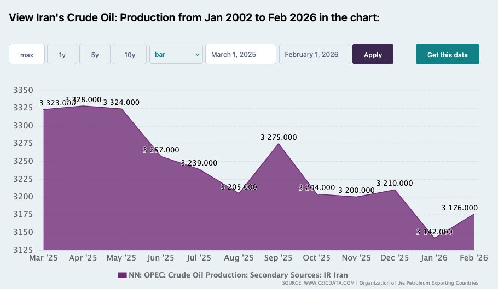This screenshot has width=498, height=289.
Task: Open the bar chart type dropdown
Action: (x=176, y=55)
